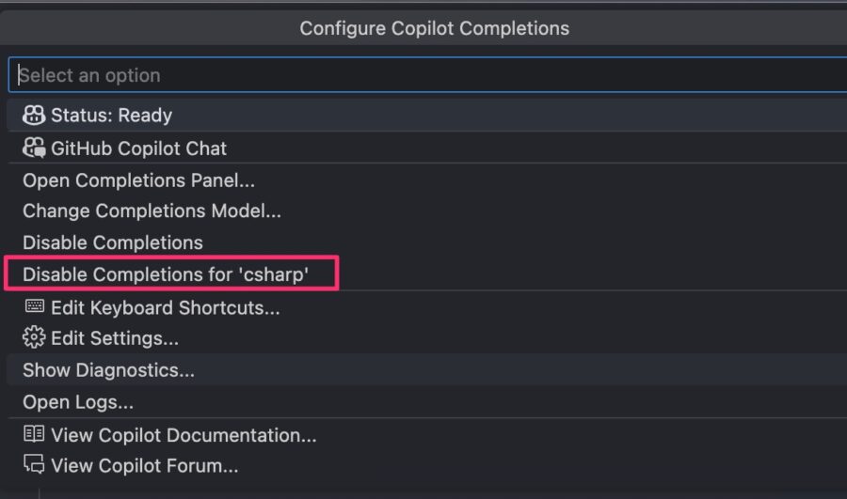Select Change Completions Model...
Image resolution: width=847 pixels, height=499 pixels.
pyautogui.click(x=426, y=211)
